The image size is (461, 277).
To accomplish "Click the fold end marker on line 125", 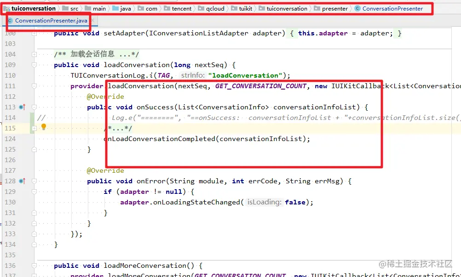I will (x=34, y=149).
